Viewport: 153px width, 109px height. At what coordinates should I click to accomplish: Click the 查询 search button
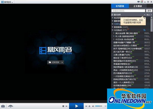click(149, 11)
